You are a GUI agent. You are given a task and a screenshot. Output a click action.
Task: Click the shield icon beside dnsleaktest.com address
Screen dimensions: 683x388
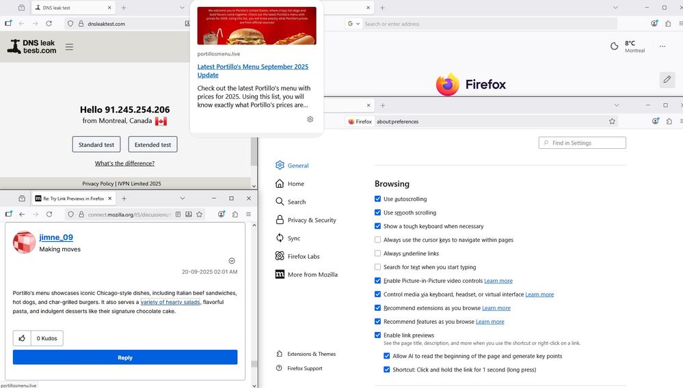coord(70,24)
